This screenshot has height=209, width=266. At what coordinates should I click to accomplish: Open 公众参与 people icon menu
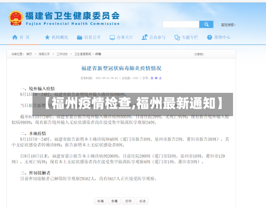pos(154,37)
